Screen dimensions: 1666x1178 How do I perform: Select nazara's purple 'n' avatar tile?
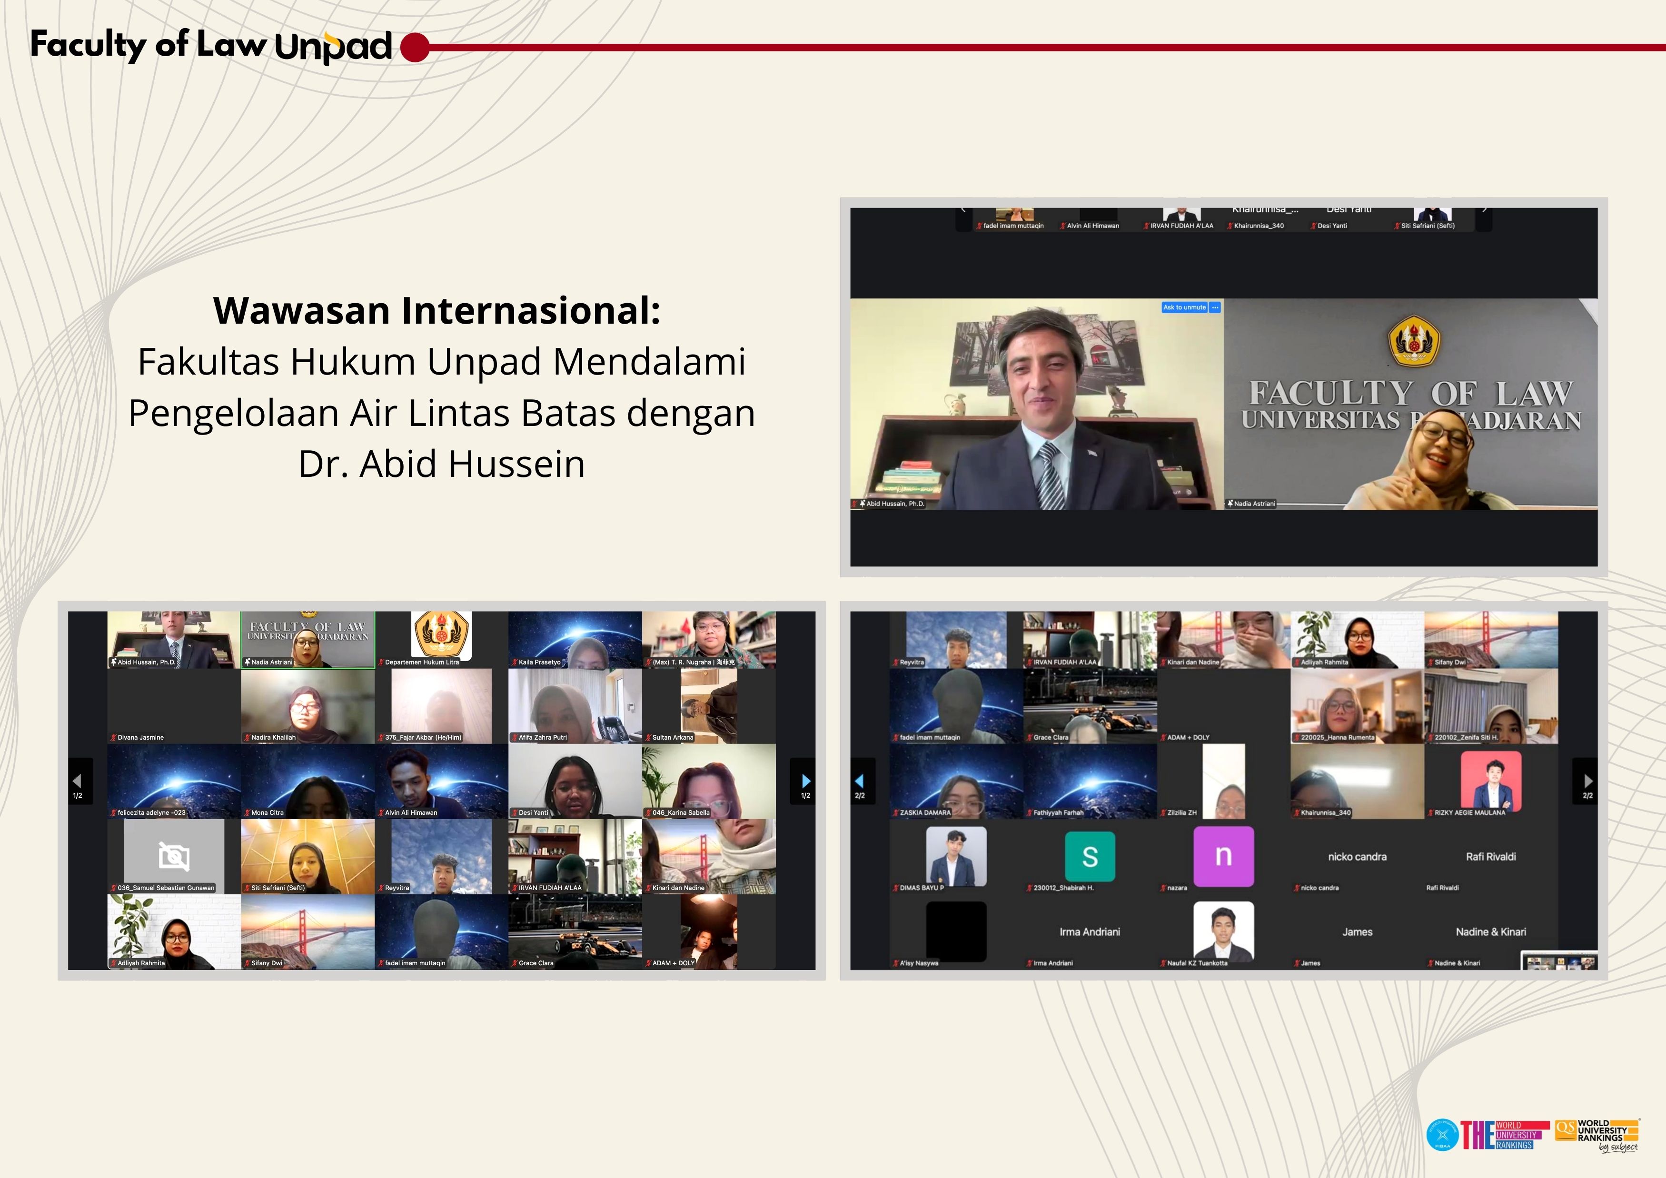(1223, 856)
